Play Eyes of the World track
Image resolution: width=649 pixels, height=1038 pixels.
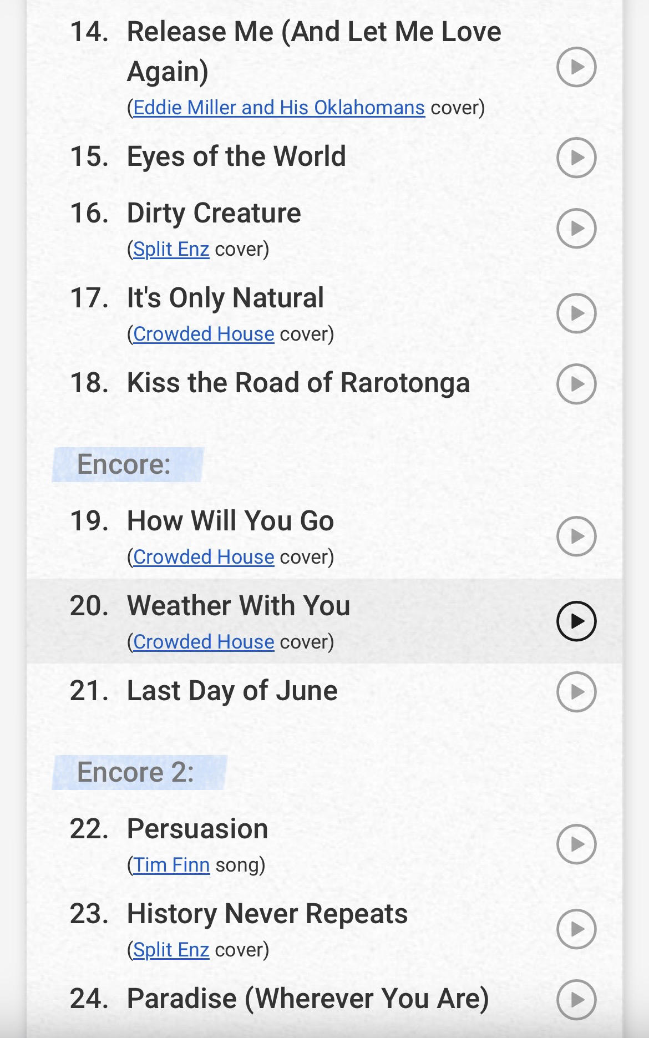[x=576, y=158]
